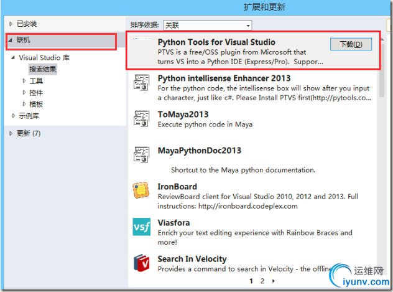Click the Python intellisense Enhancer 2013 extension icon

141,82
